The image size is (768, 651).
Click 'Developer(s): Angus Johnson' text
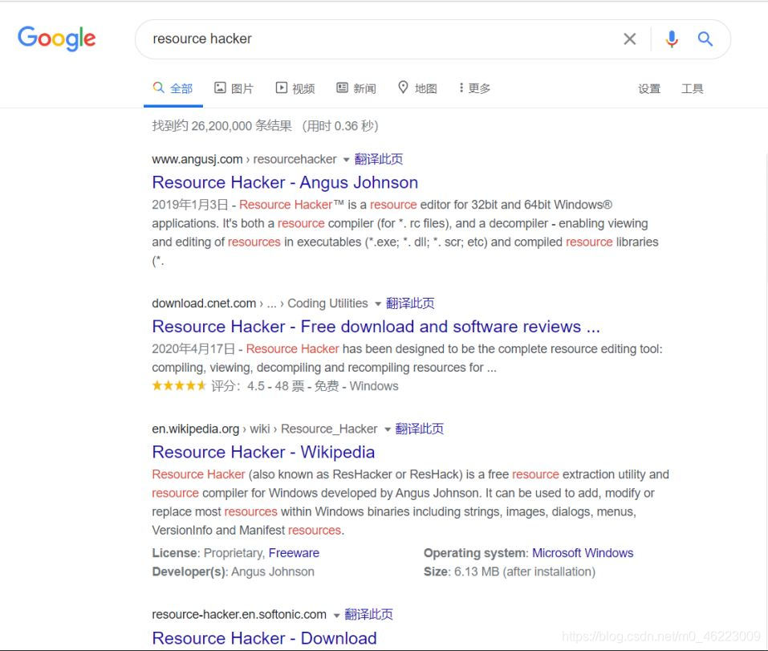click(234, 572)
